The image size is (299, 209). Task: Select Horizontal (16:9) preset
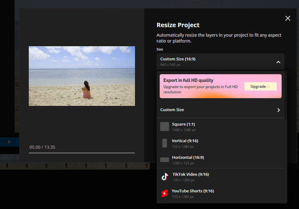[x=220, y=160]
